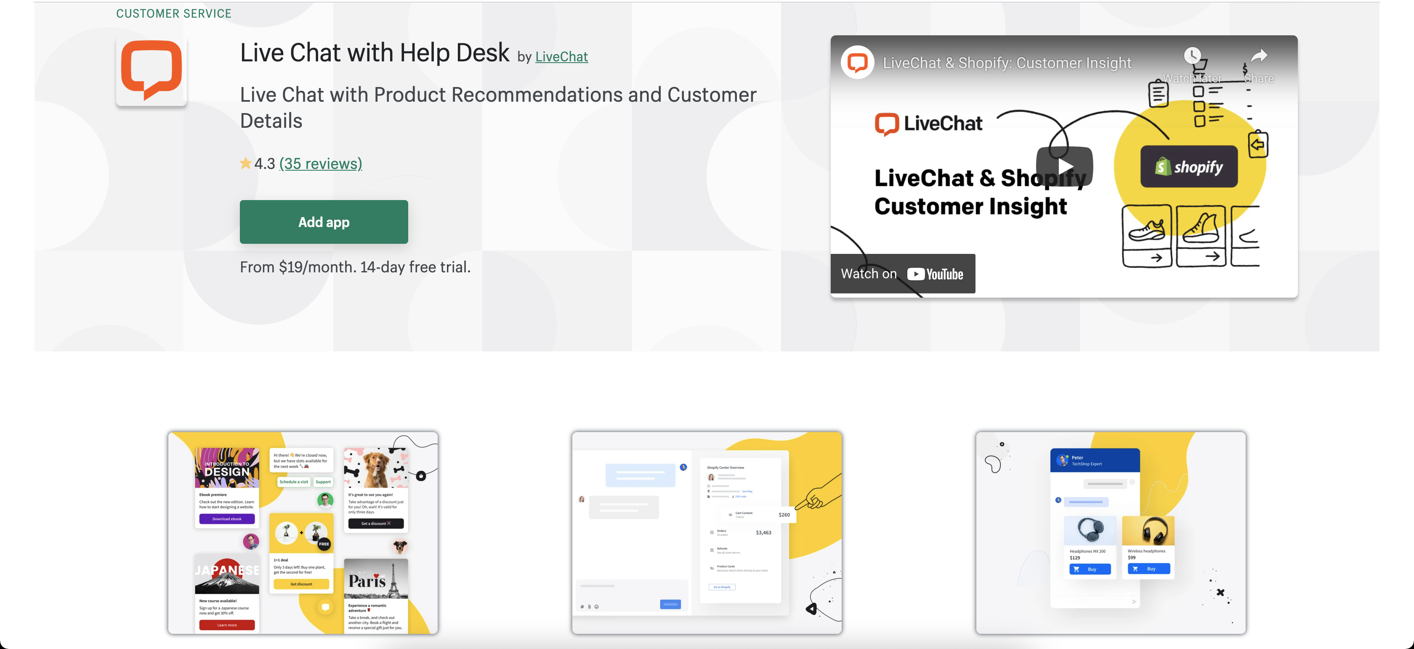Open the LiveChat developer link
This screenshot has height=649, width=1414.
pos(561,56)
